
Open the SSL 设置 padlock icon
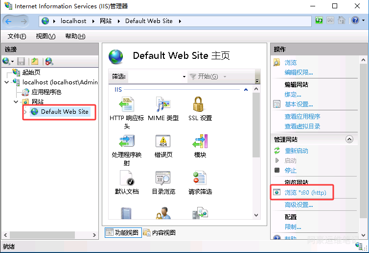198,104
